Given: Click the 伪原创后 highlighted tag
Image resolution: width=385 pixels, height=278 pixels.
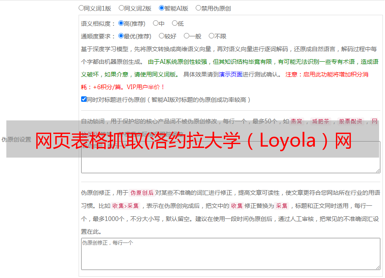Looking at the screenshot, I should (x=142, y=193).
